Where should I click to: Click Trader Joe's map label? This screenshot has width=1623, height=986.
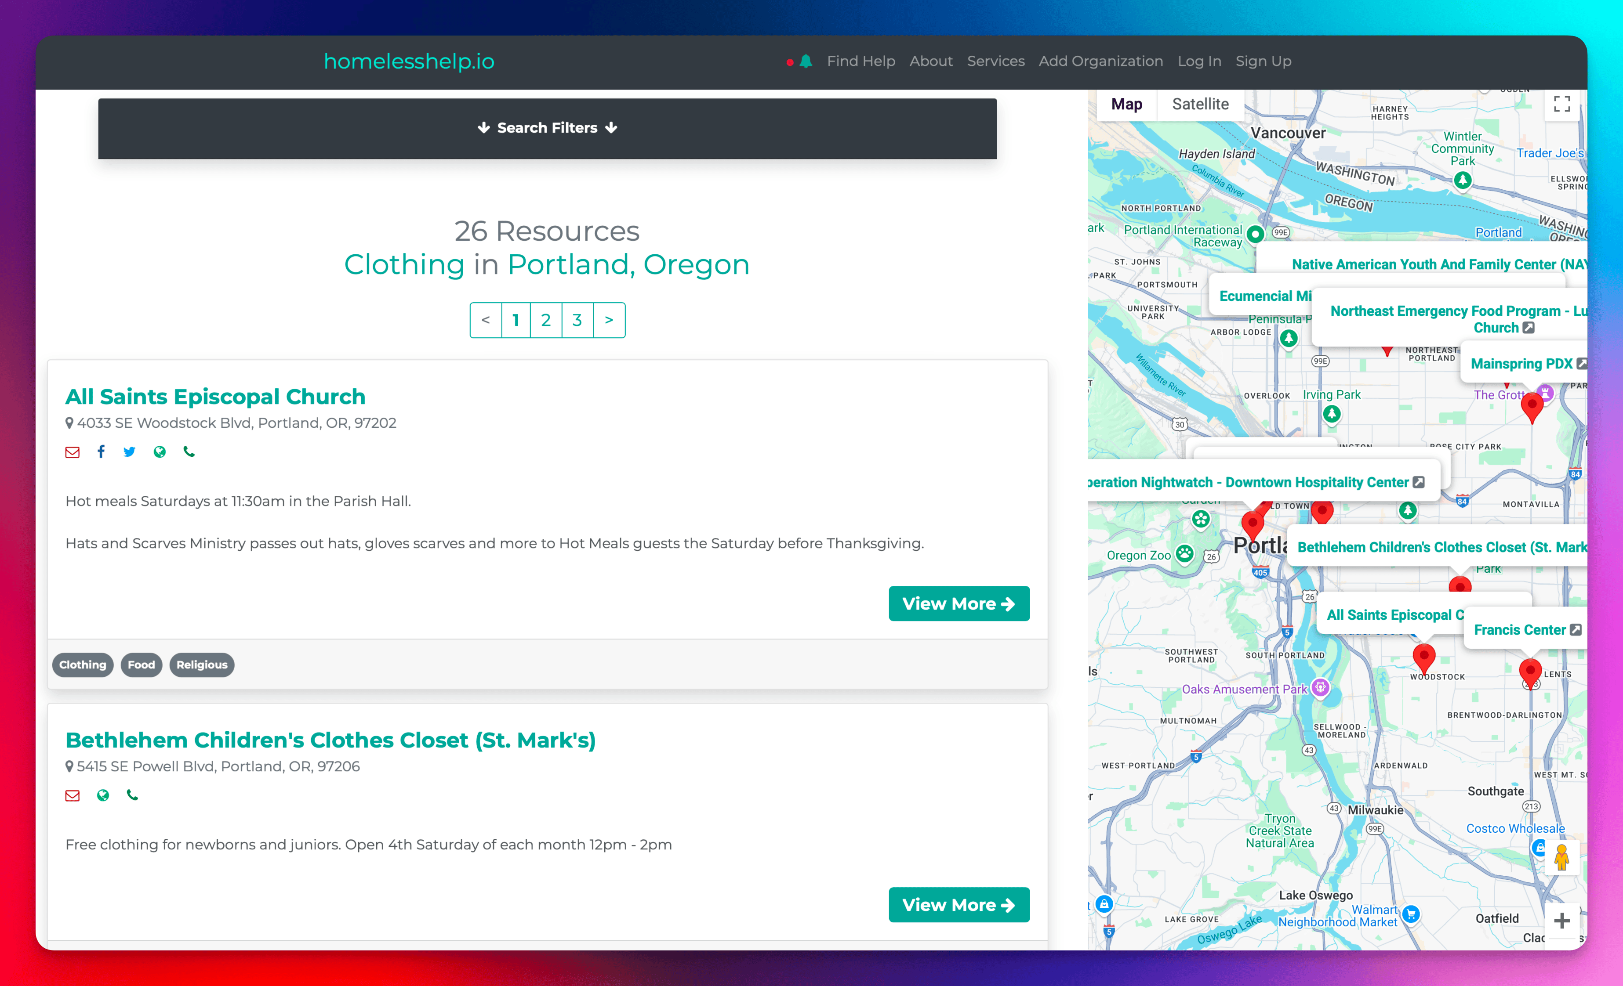1550,153
